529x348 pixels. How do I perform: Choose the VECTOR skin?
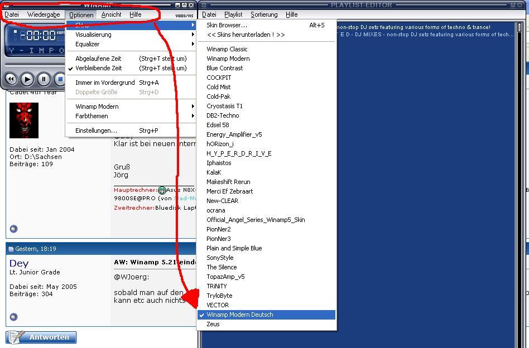267,305
